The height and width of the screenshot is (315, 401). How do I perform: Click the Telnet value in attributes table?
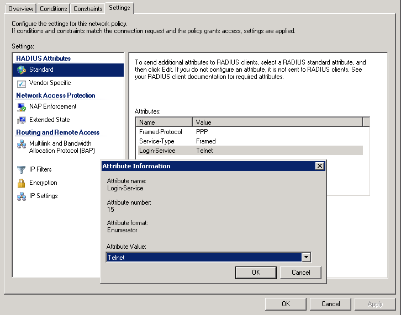pos(204,151)
